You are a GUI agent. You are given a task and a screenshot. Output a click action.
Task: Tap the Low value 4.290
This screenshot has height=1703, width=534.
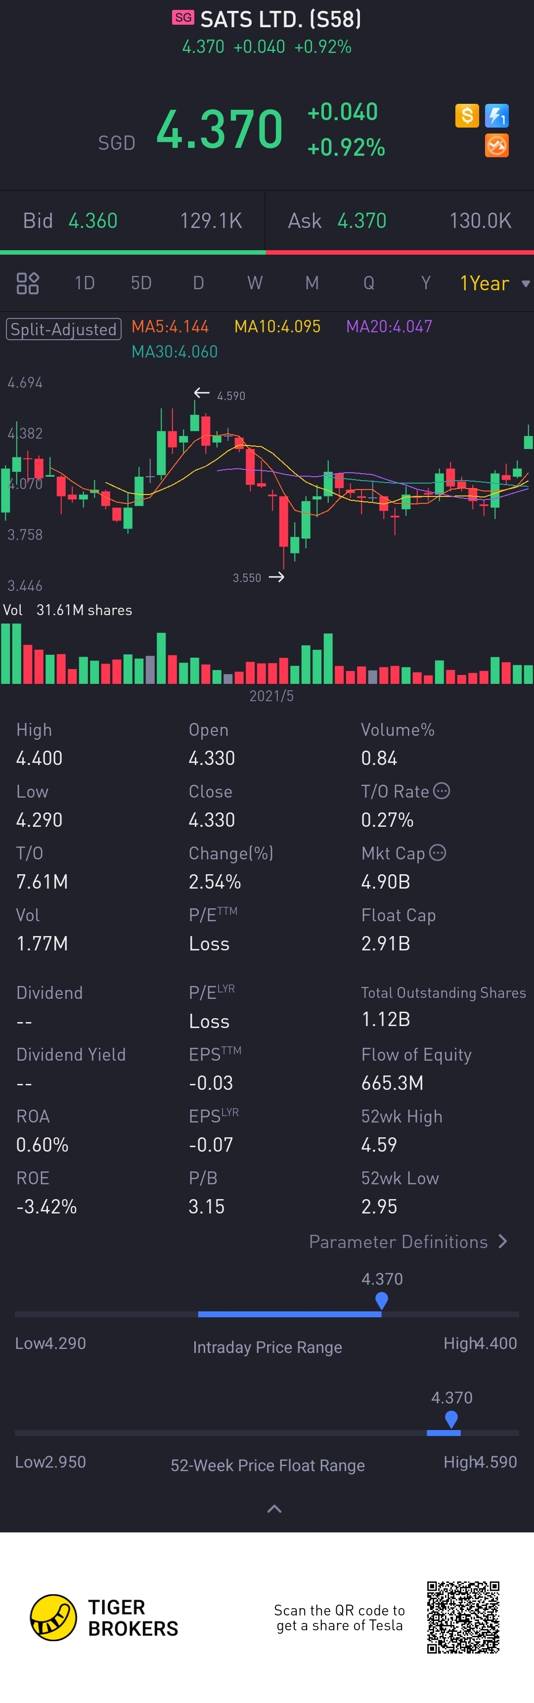click(x=39, y=820)
